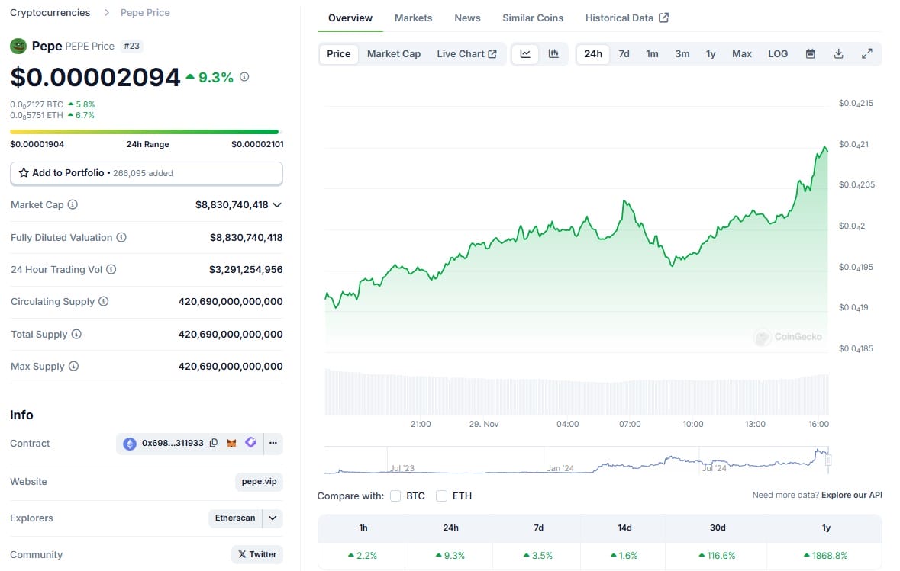900x571 pixels.
Task: Click the historical overview mini chart
Action: tap(576, 460)
